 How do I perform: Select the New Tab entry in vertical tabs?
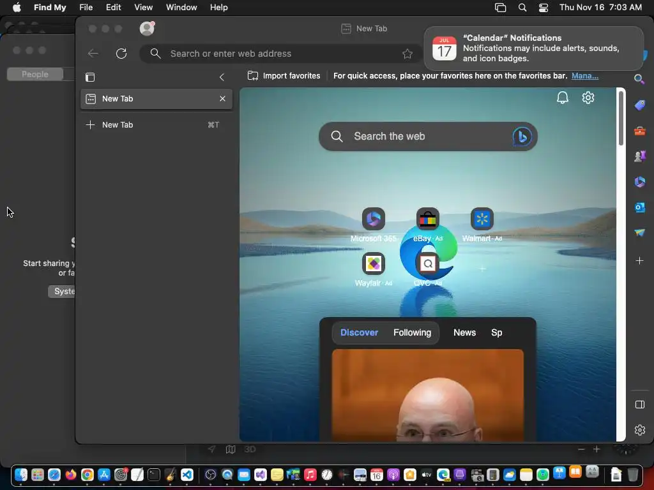click(156, 99)
